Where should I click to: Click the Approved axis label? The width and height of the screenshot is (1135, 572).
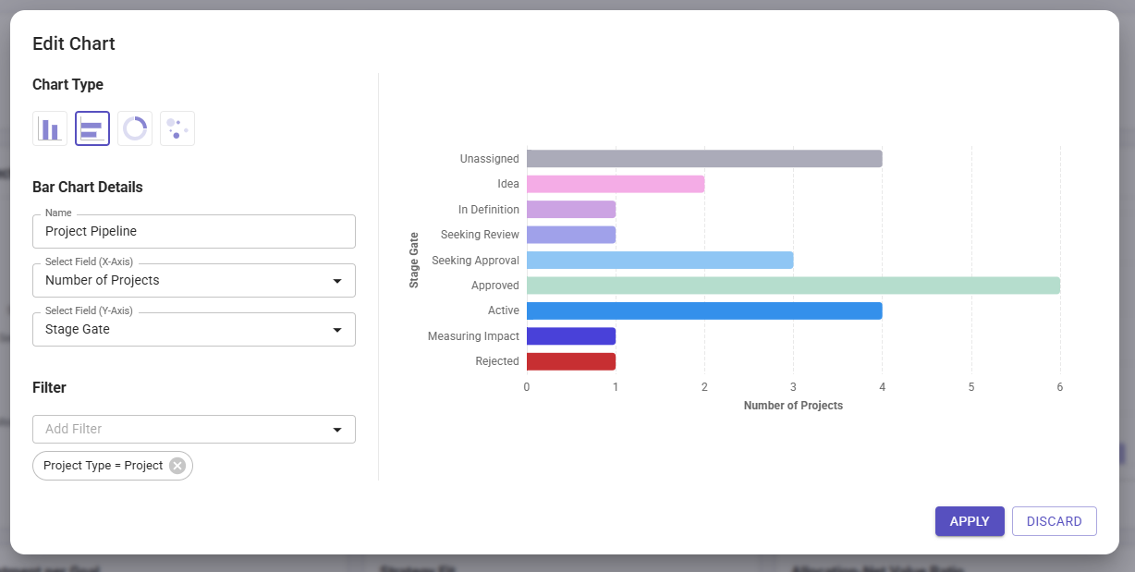(x=495, y=286)
